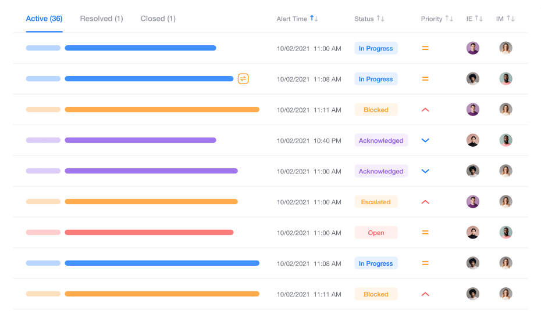
Task: Open the IM avatar in the swap-icon In Progress row
Action: tap(506, 79)
